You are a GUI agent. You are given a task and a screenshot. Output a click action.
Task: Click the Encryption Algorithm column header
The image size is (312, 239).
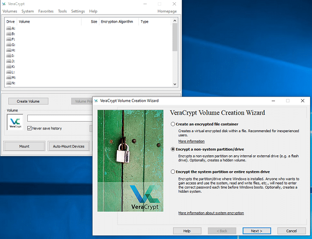click(x=119, y=22)
